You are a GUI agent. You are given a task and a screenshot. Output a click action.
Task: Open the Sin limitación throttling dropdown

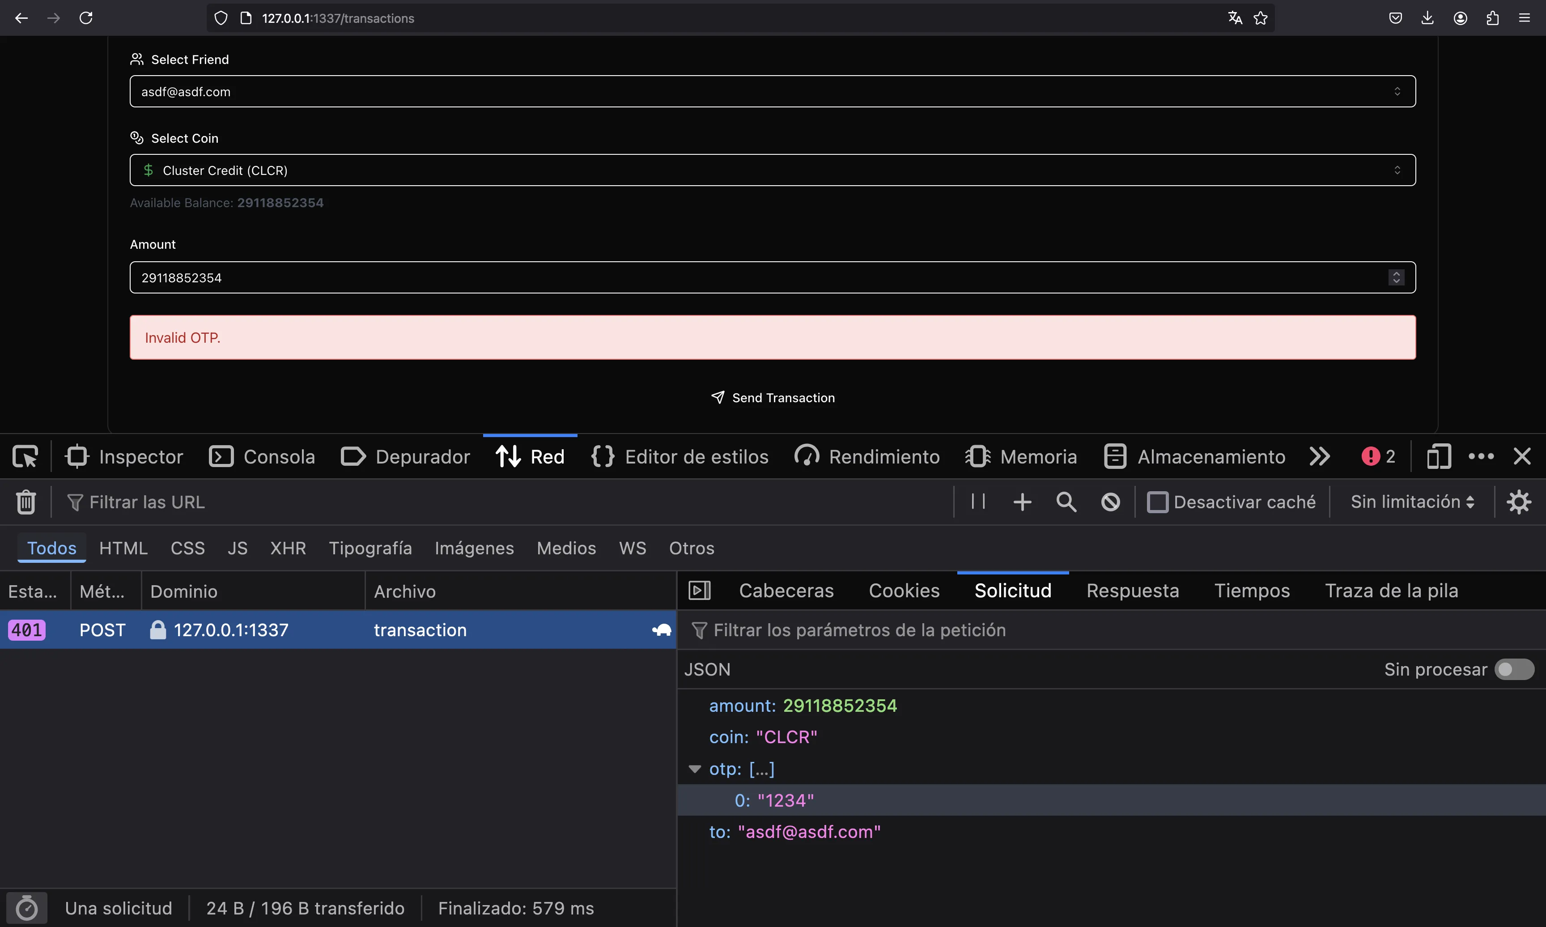click(x=1412, y=502)
